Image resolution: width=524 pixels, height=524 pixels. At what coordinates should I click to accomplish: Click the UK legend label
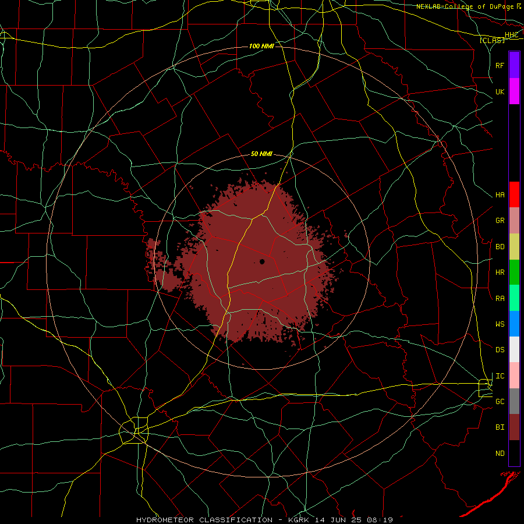500,91
